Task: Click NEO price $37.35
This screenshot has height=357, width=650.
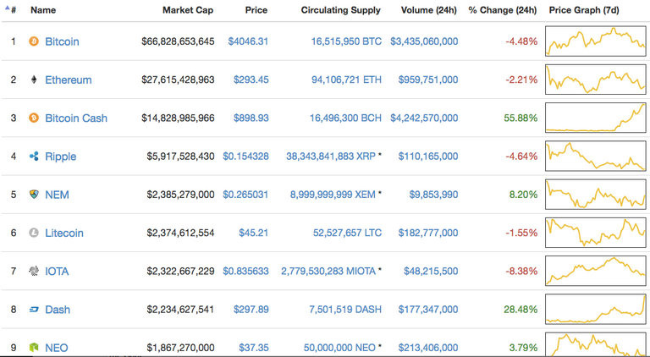Action: tap(253, 348)
